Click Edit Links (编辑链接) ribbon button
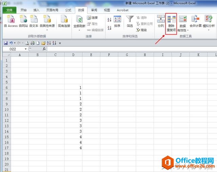The image size is (217, 172). 95,30
